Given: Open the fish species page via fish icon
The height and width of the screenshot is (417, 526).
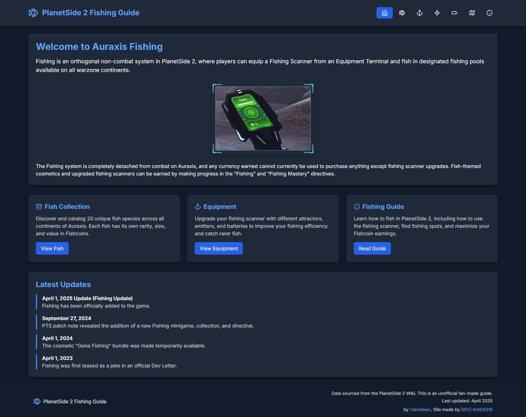Looking at the screenshot, I should click(x=402, y=13).
